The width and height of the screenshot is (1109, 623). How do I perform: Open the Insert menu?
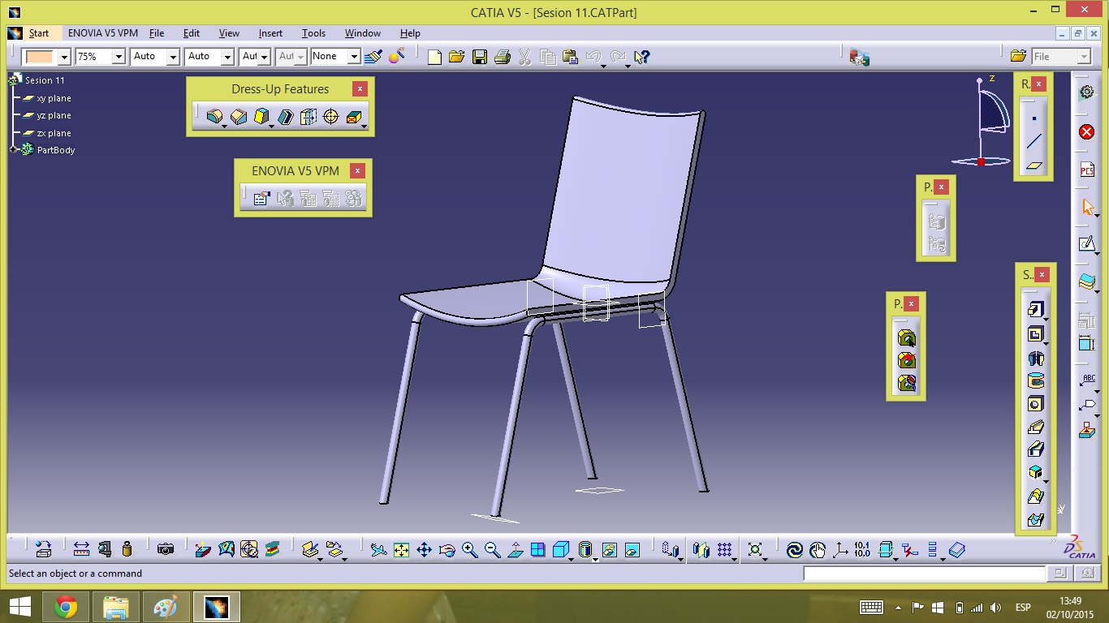(x=270, y=33)
